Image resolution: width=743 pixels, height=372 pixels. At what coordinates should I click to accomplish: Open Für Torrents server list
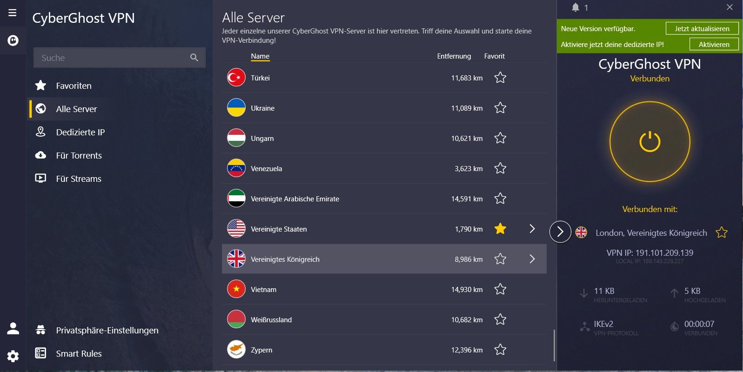pyautogui.click(x=79, y=155)
